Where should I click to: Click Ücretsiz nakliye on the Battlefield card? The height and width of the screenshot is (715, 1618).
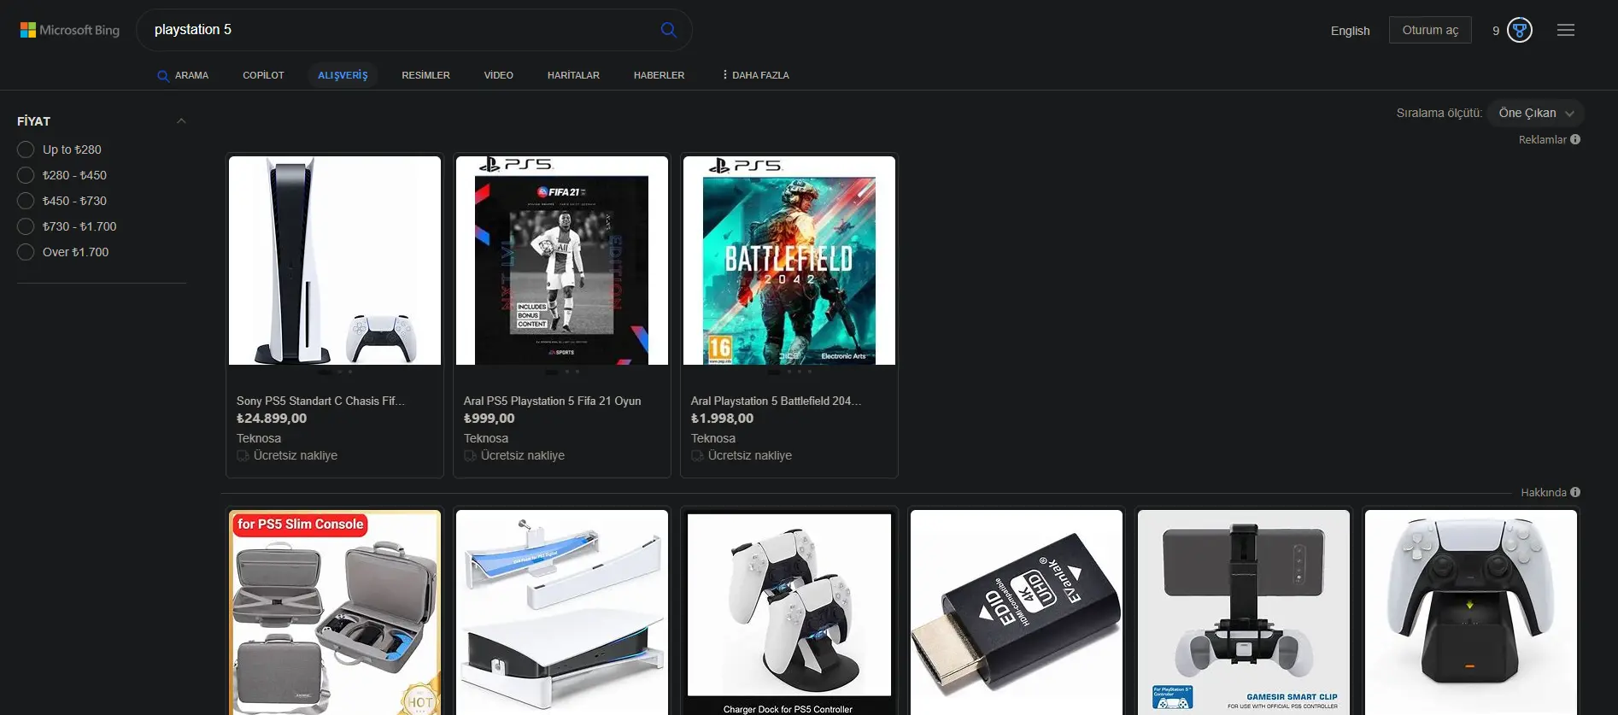[750, 455]
